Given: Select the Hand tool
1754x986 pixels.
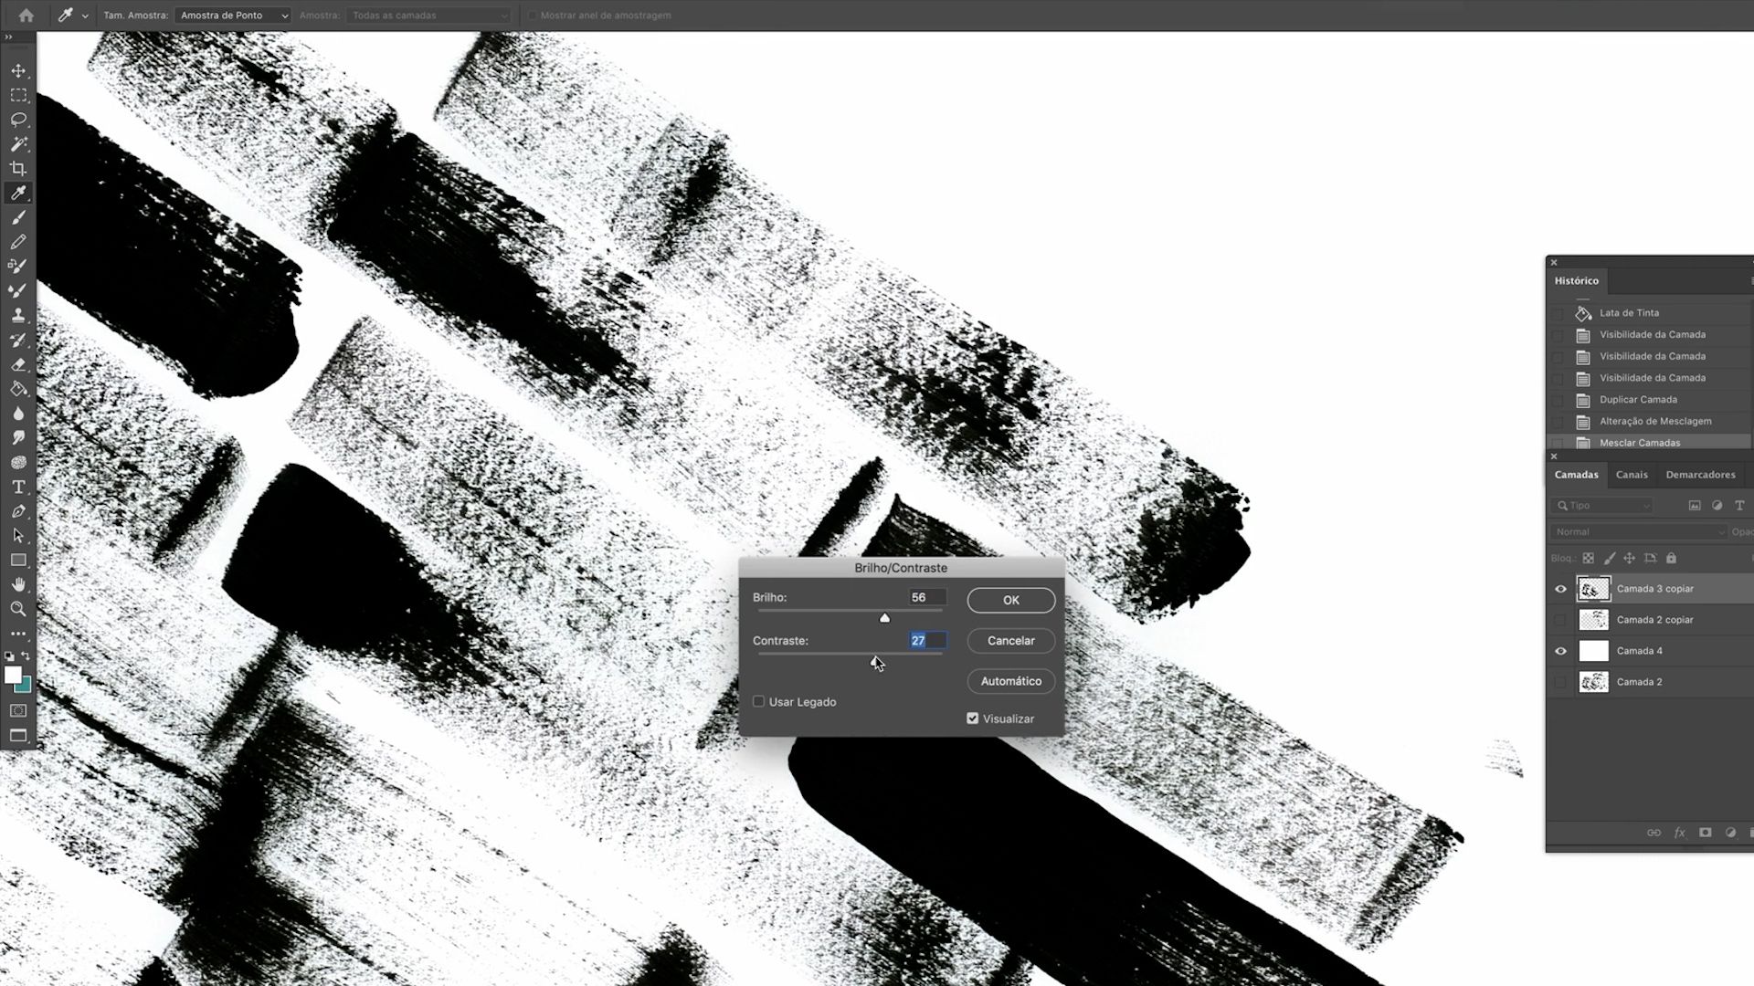Looking at the screenshot, I should (x=18, y=584).
